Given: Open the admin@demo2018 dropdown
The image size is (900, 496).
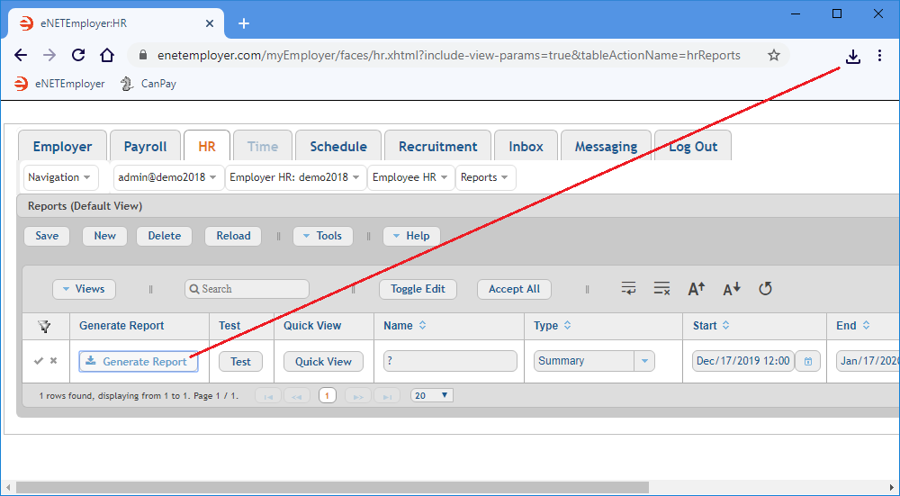Looking at the screenshot, I should coord(167,177).
